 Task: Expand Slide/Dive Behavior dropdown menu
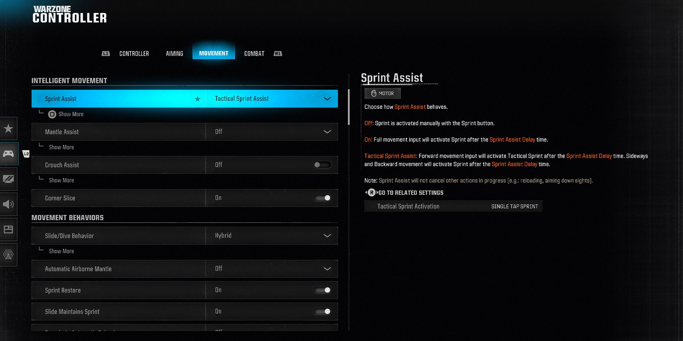pyautogui.click(x=327, y=235)
